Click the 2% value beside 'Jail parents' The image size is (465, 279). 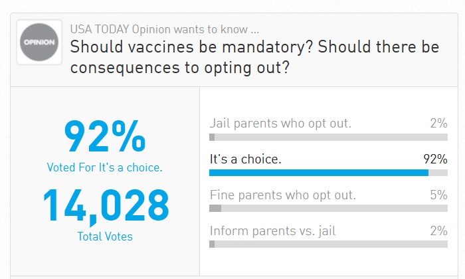(438, 123)
